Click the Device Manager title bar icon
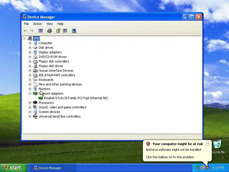 coord(24,17)
